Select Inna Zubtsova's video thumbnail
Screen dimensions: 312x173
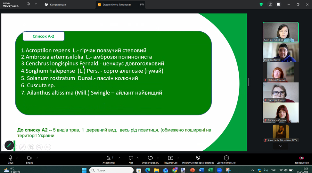click(281, 52)
